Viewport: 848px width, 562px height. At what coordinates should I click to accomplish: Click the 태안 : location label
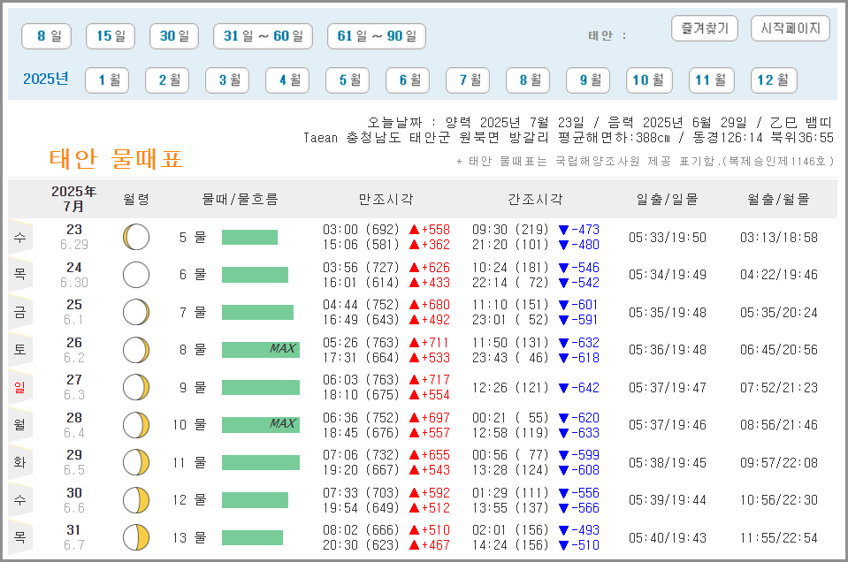(607, 35)
